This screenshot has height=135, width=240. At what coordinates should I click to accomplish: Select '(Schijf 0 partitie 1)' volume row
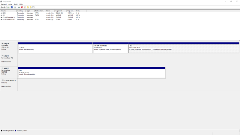click(9, 17)
